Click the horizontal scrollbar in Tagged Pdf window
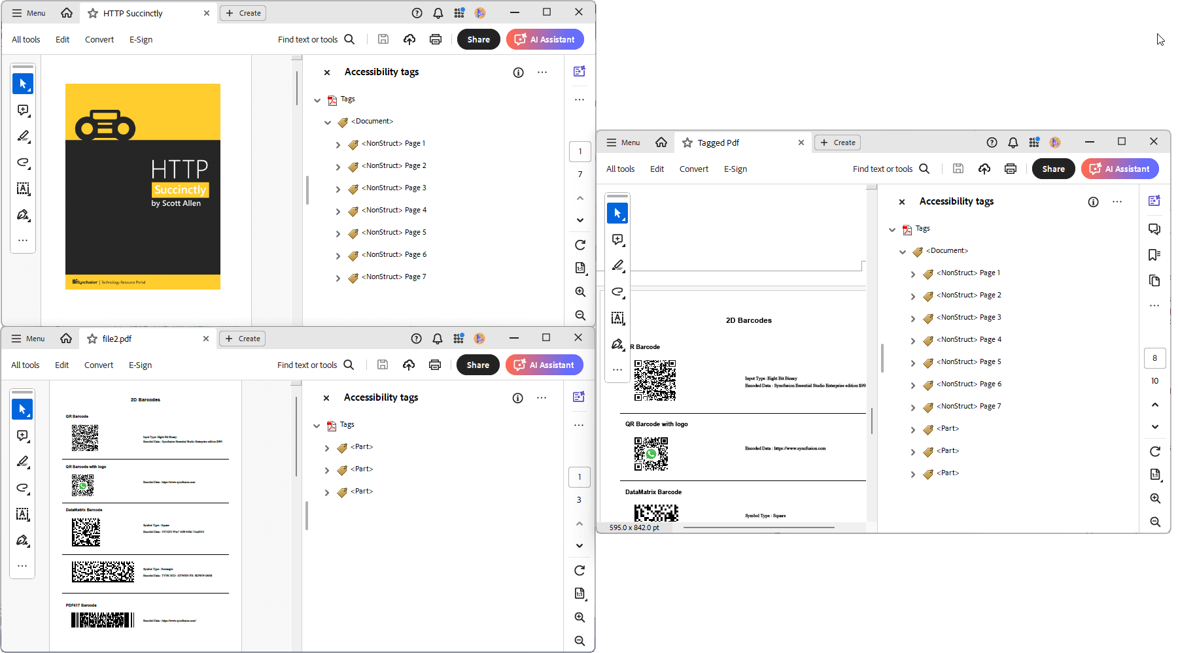The width and height of the screenshot is (1178, 653). [x=759, y=527]
